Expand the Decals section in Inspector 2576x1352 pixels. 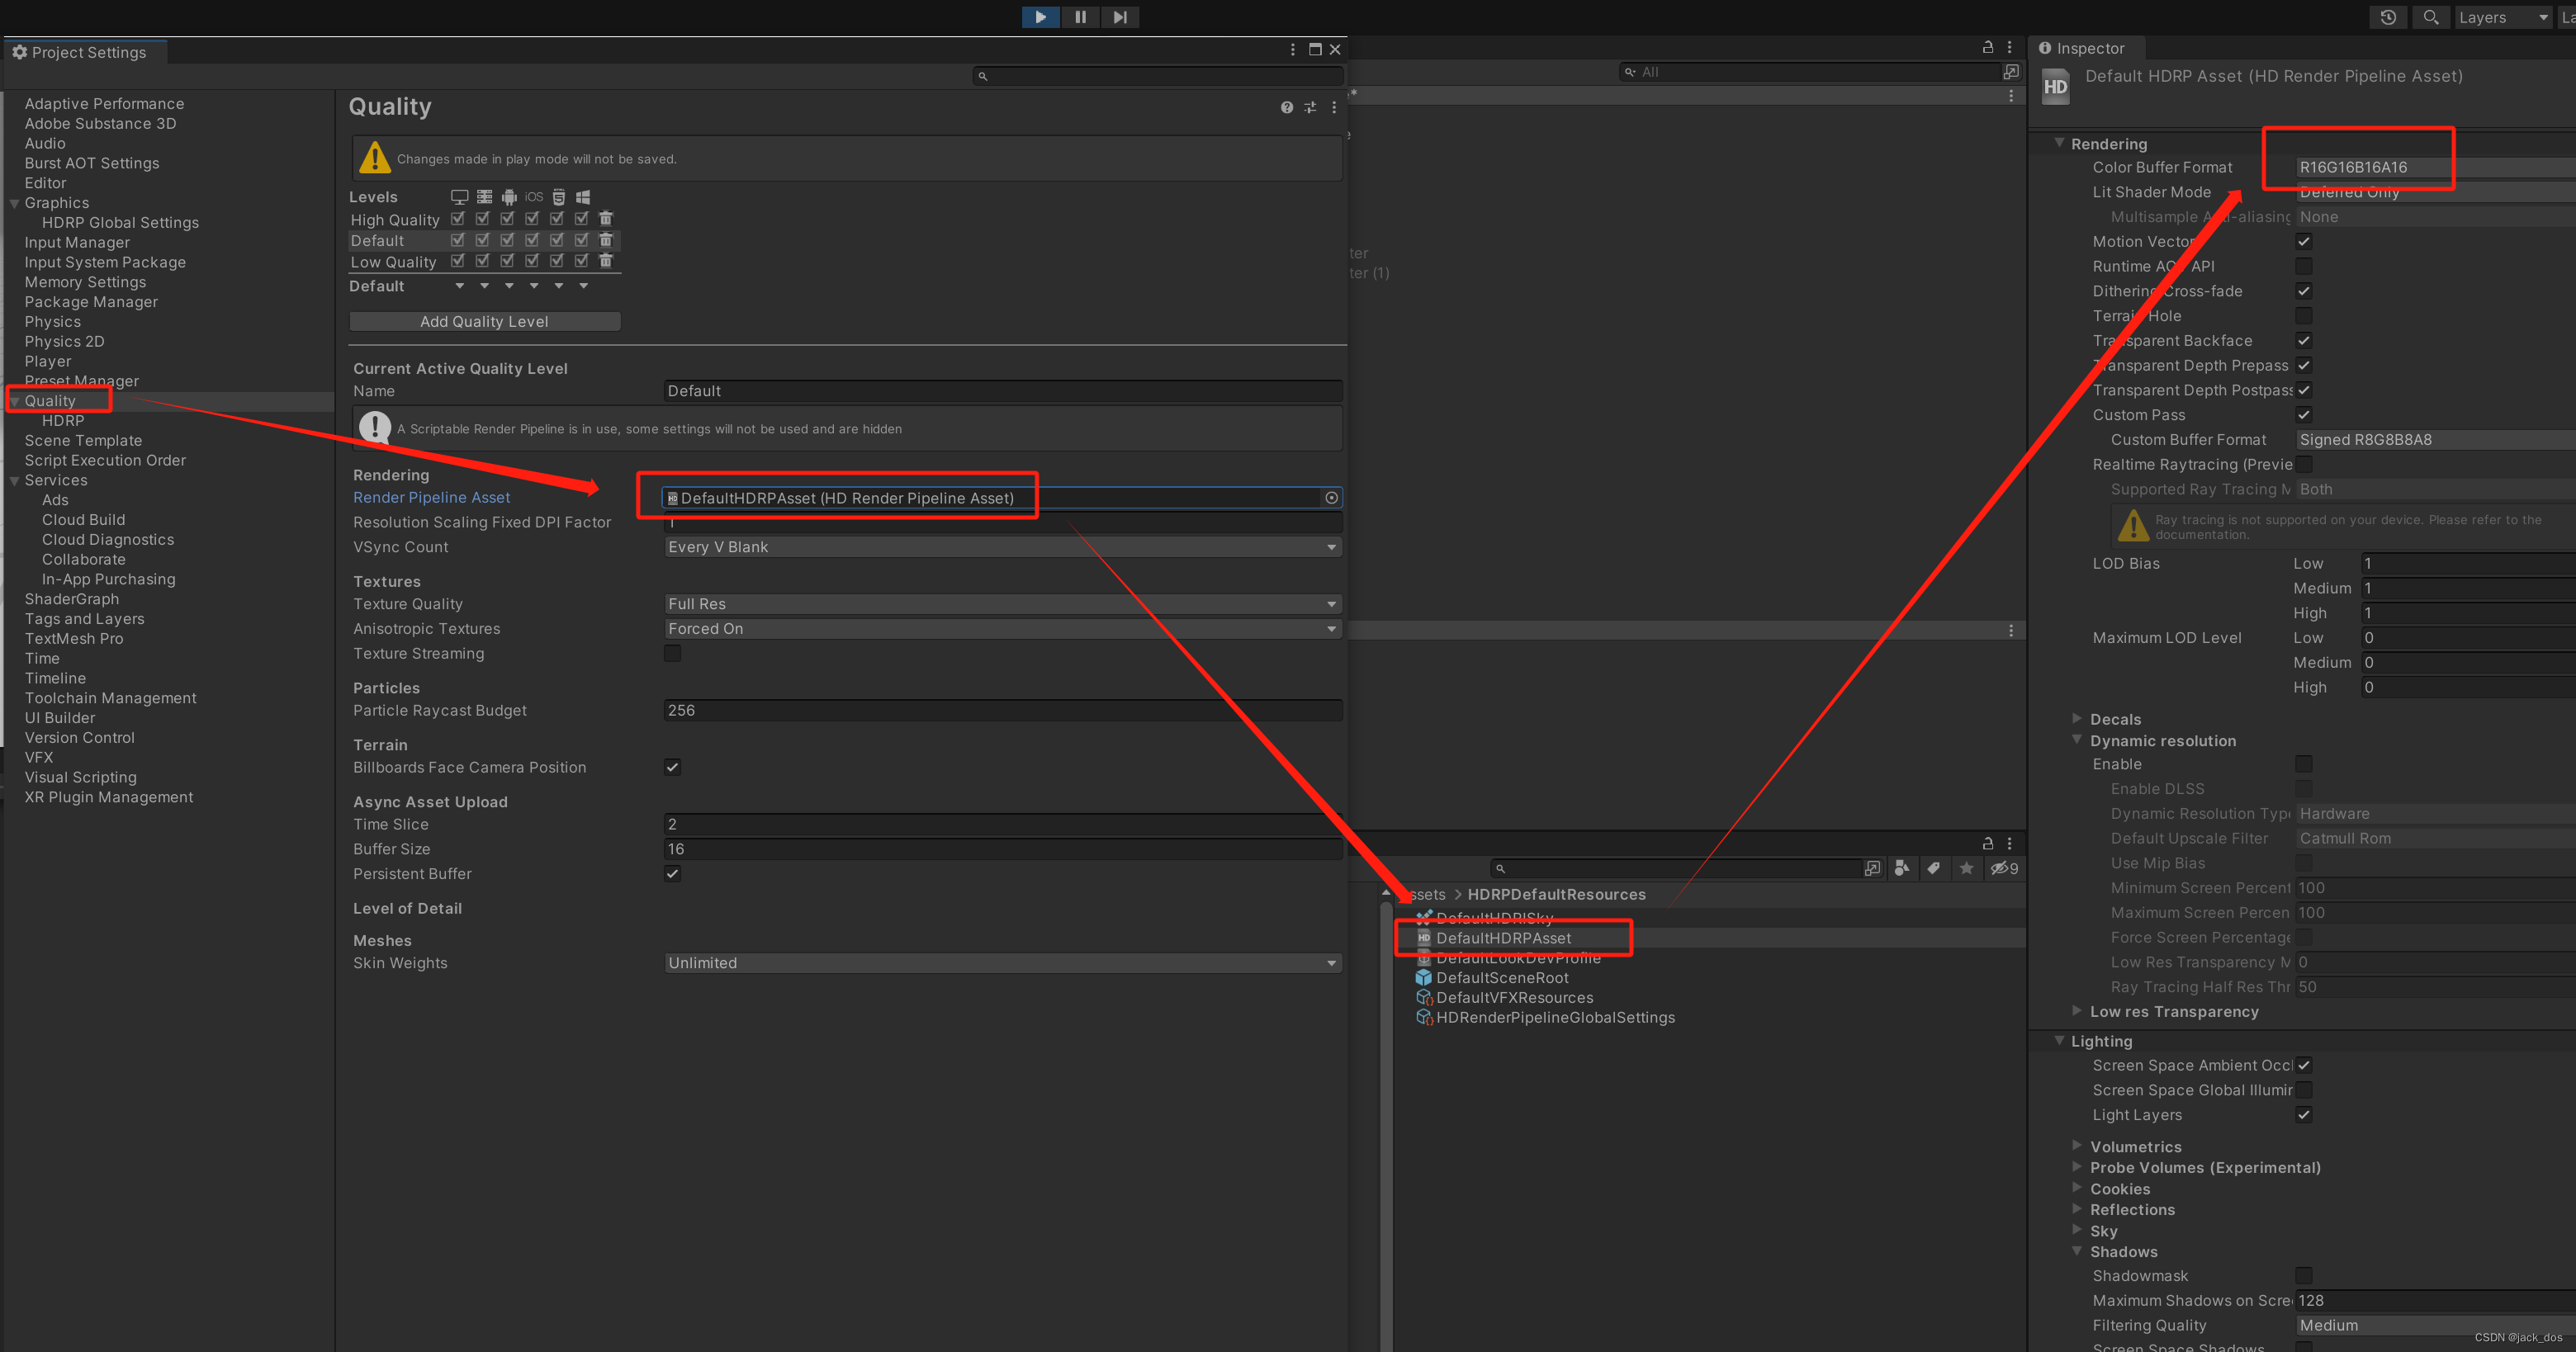tap(2077, 719)
